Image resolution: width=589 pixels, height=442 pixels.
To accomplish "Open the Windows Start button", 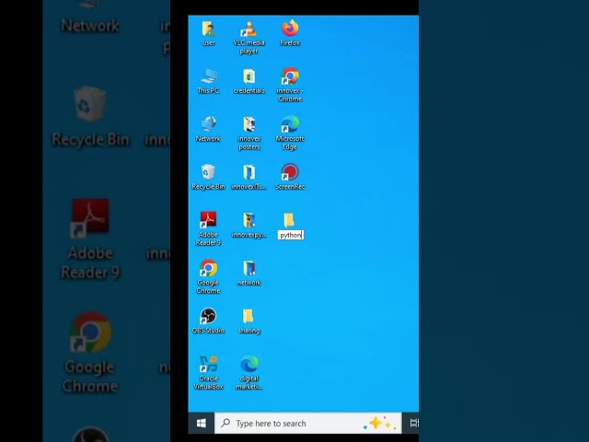I will point(202,424).
